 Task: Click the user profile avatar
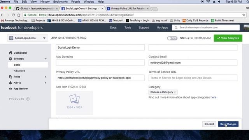246,28
